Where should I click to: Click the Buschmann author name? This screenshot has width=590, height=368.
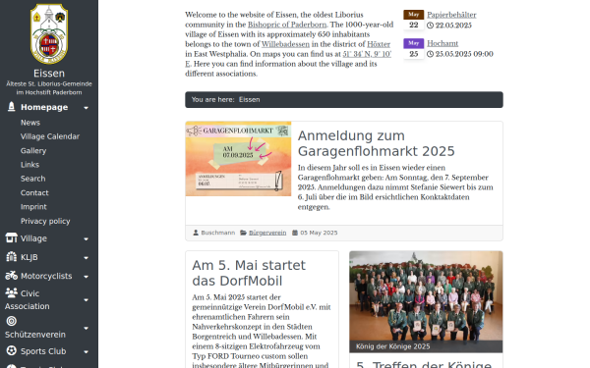click(x=218, y=233)
